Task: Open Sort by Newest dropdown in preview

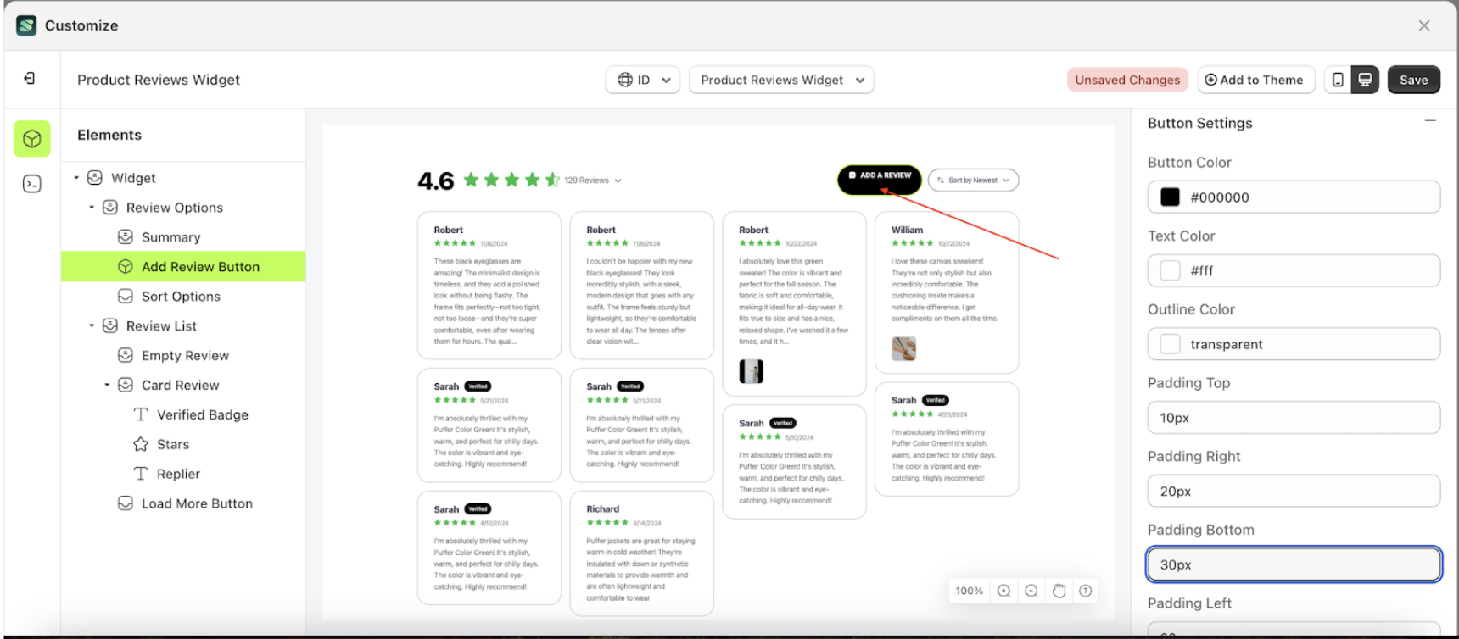Action: pos(974,180)
